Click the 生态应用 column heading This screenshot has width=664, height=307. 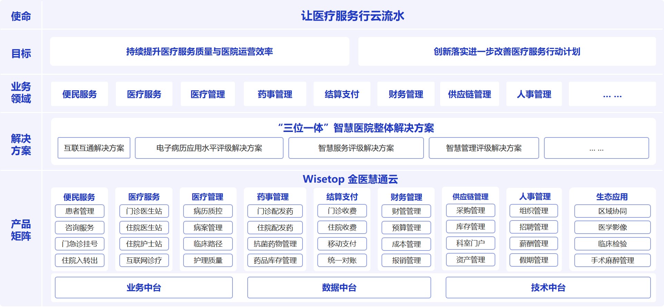click(612, 197)
